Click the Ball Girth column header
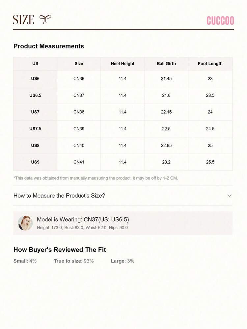The width and height of the screenshot is (247, 329). pyautogui.click(x=166, y=64)
